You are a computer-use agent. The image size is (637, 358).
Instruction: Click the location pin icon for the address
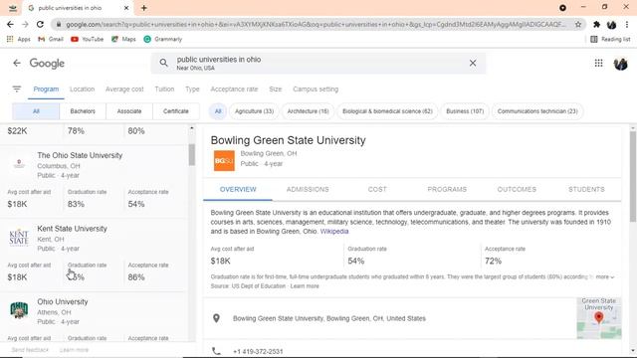217,318
